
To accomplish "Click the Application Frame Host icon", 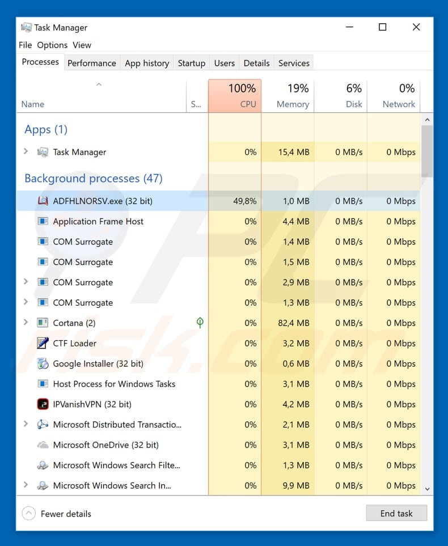I will click(43, 221).
